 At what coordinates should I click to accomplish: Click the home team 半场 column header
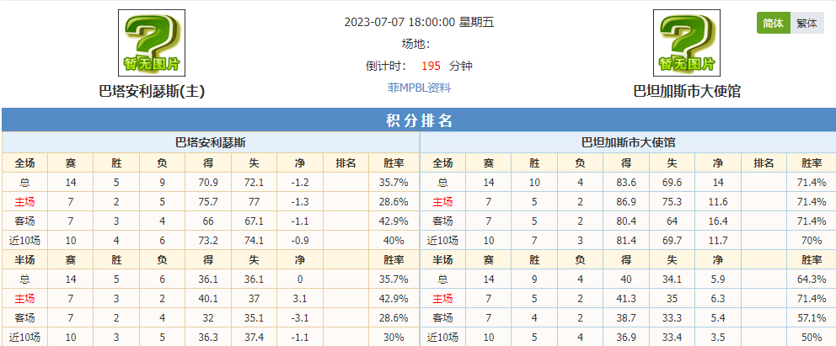(24, 260)
